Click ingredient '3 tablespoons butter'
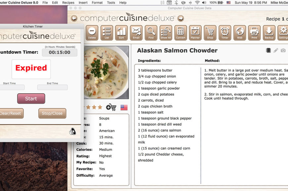 click(155, 70)
